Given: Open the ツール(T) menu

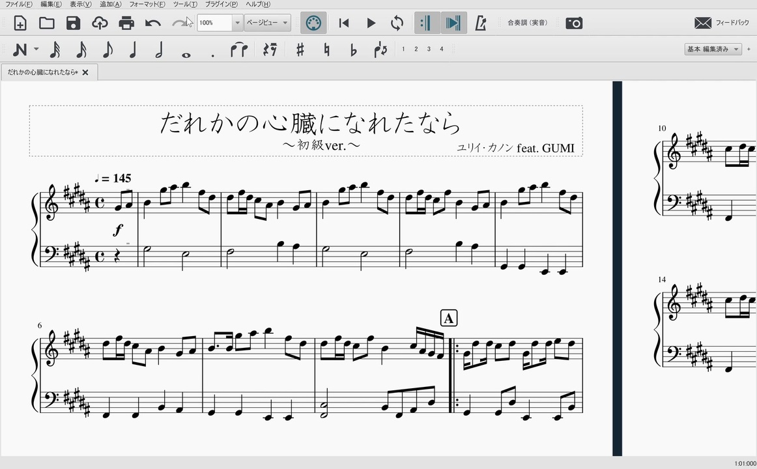Looking at the screenshot, I should [x=185, y=4].
